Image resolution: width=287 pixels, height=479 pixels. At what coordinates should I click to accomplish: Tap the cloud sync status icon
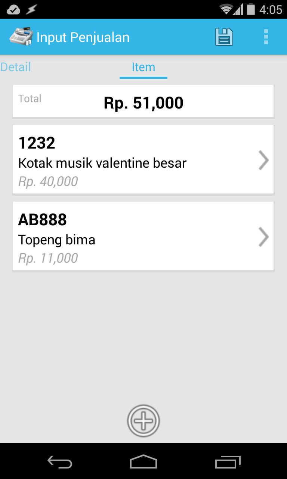coord(13,10)
